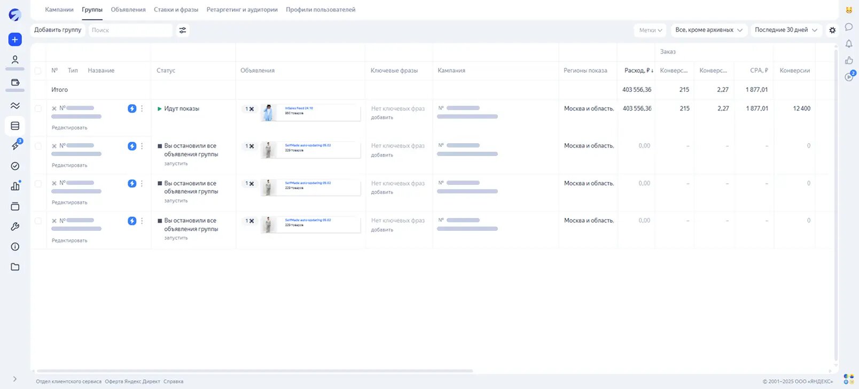The image size is (859, 389).
Task: Open the lightning icon with badge 3
Action: tap(15, 146)
